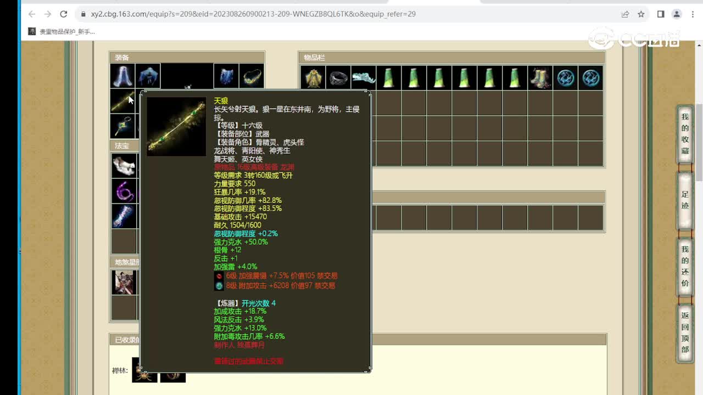Toggle the browser side panel icon
The image size is (703, 395).
tap(661, 14)
